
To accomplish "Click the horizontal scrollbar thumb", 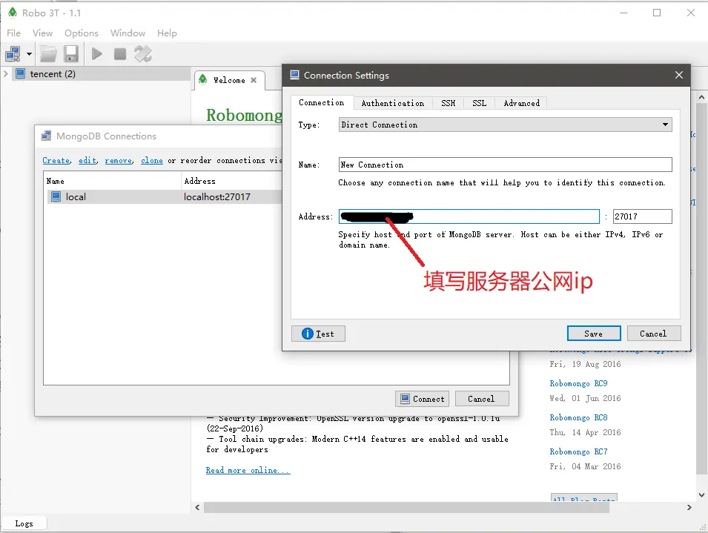I will pyautogui.click(x=406, y=507).
